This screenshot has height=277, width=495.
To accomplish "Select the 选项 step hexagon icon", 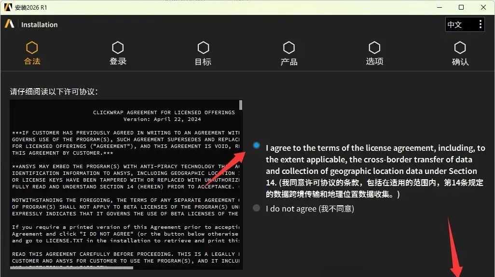I will [x=374, y=48].
